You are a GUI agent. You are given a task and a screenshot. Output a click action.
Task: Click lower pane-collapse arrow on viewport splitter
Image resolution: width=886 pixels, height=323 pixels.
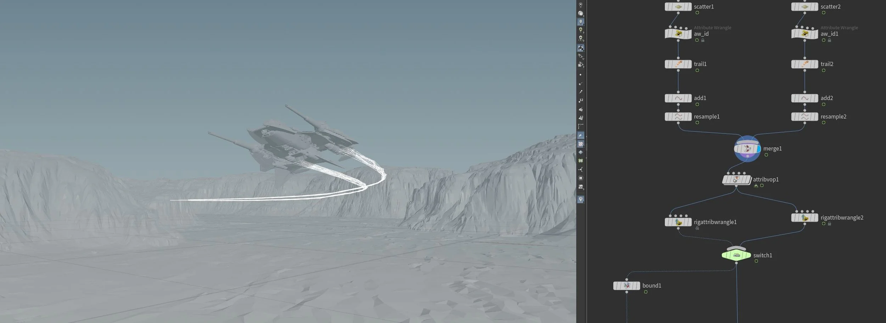pos(586,158)
